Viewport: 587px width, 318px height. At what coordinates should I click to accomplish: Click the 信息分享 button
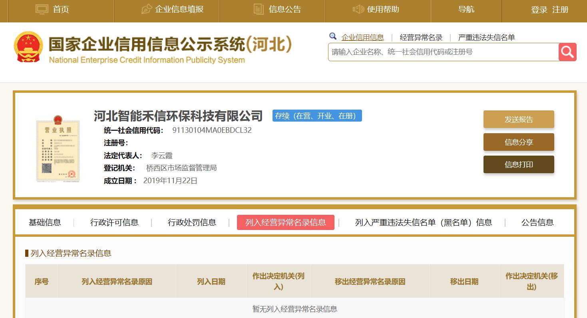point(519,142)
